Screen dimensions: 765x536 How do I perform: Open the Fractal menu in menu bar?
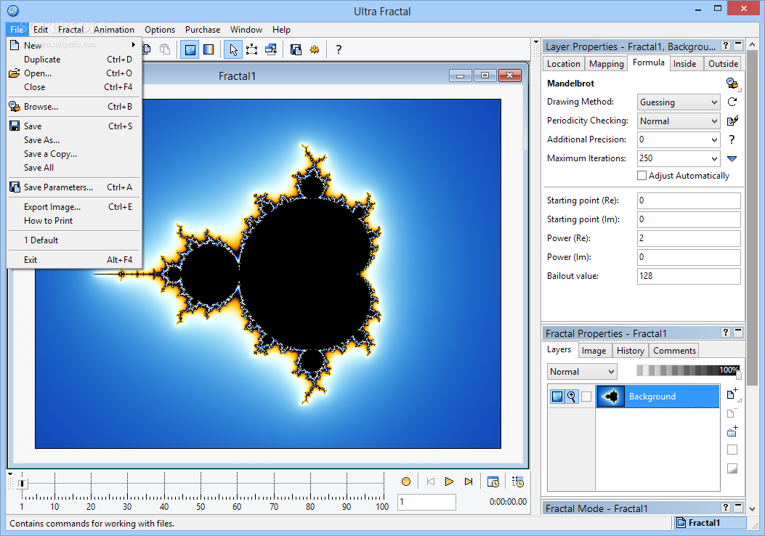(x=70, y=30)
